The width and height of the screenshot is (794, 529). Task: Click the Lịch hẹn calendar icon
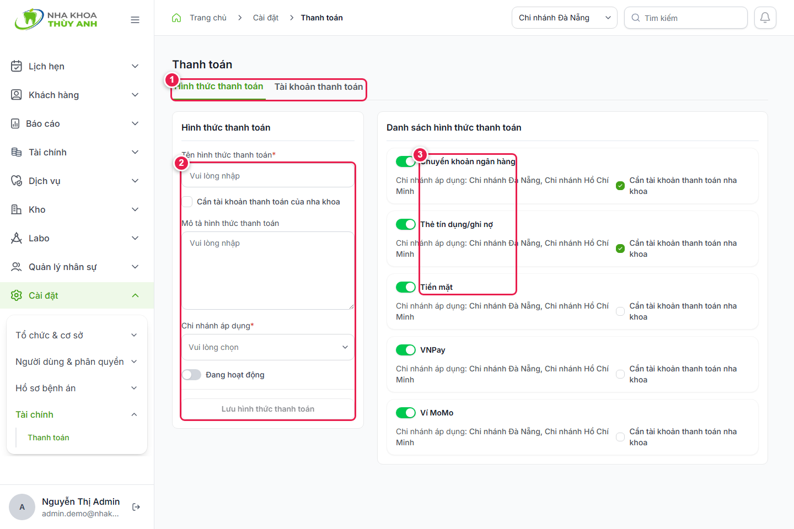pyautogui.click(x=17, y=66)
